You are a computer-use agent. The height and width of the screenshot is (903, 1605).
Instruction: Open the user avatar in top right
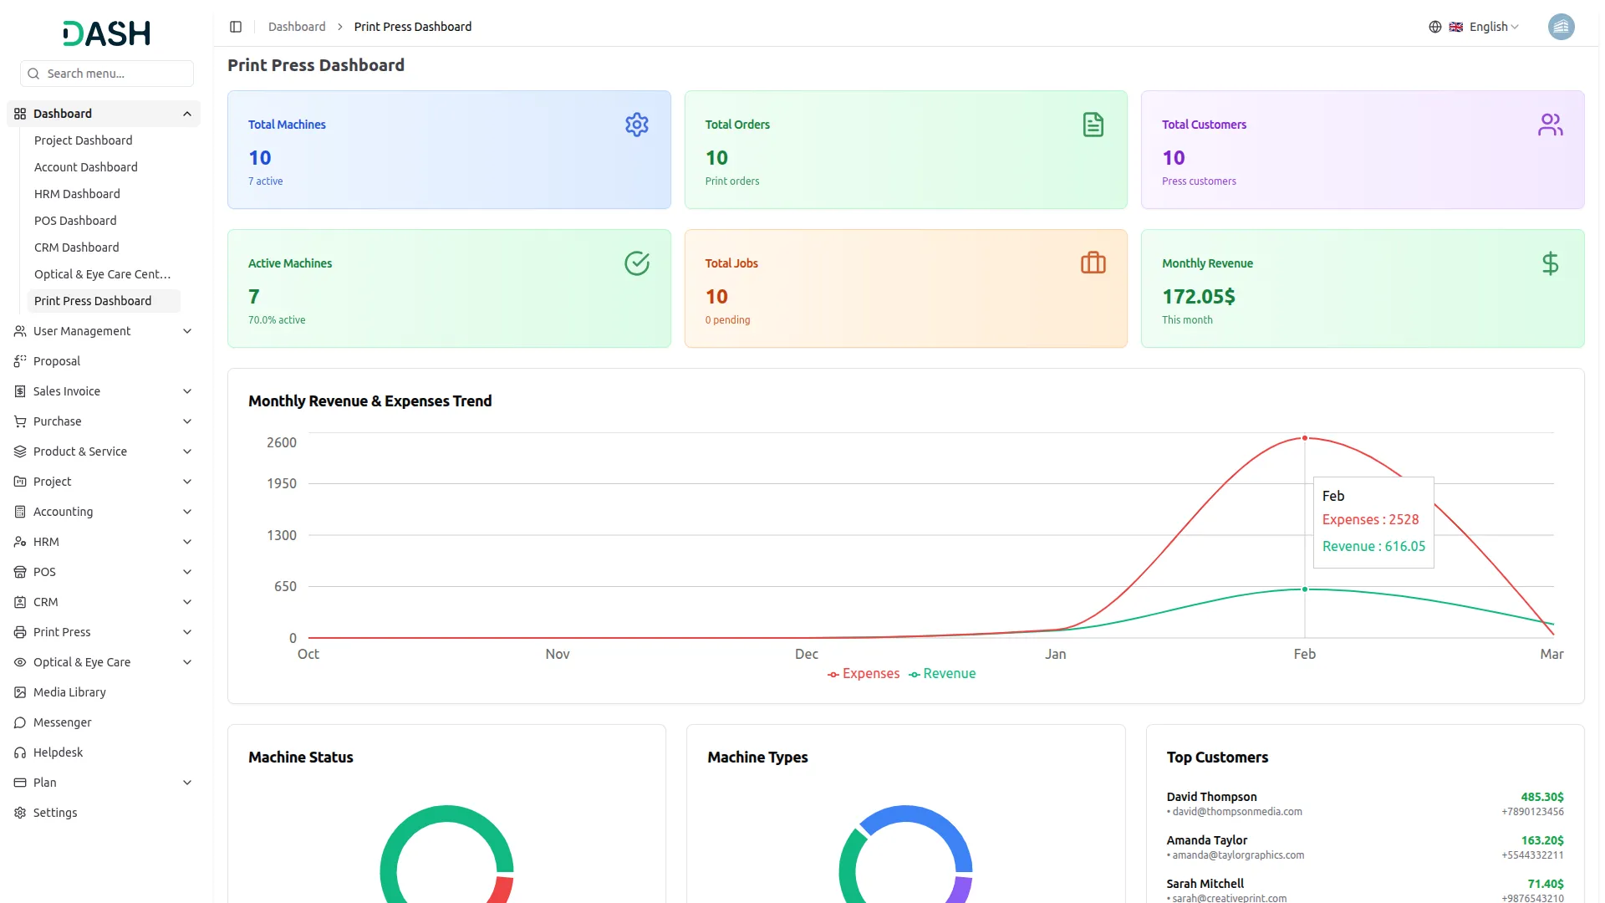point(1561,27)
